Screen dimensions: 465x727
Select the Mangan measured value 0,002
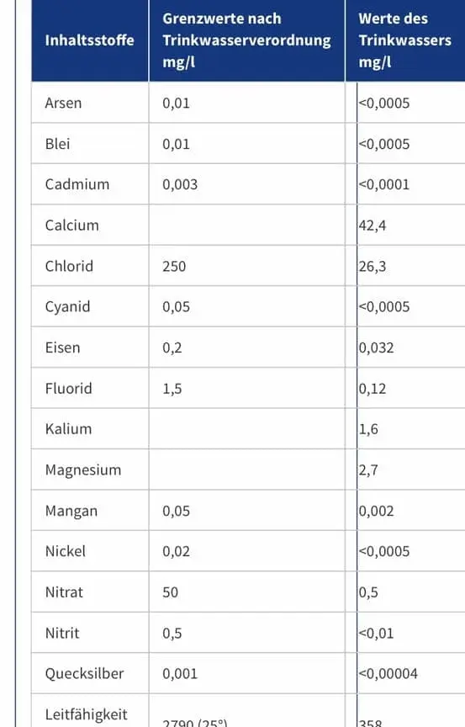[x=376, y=511]
